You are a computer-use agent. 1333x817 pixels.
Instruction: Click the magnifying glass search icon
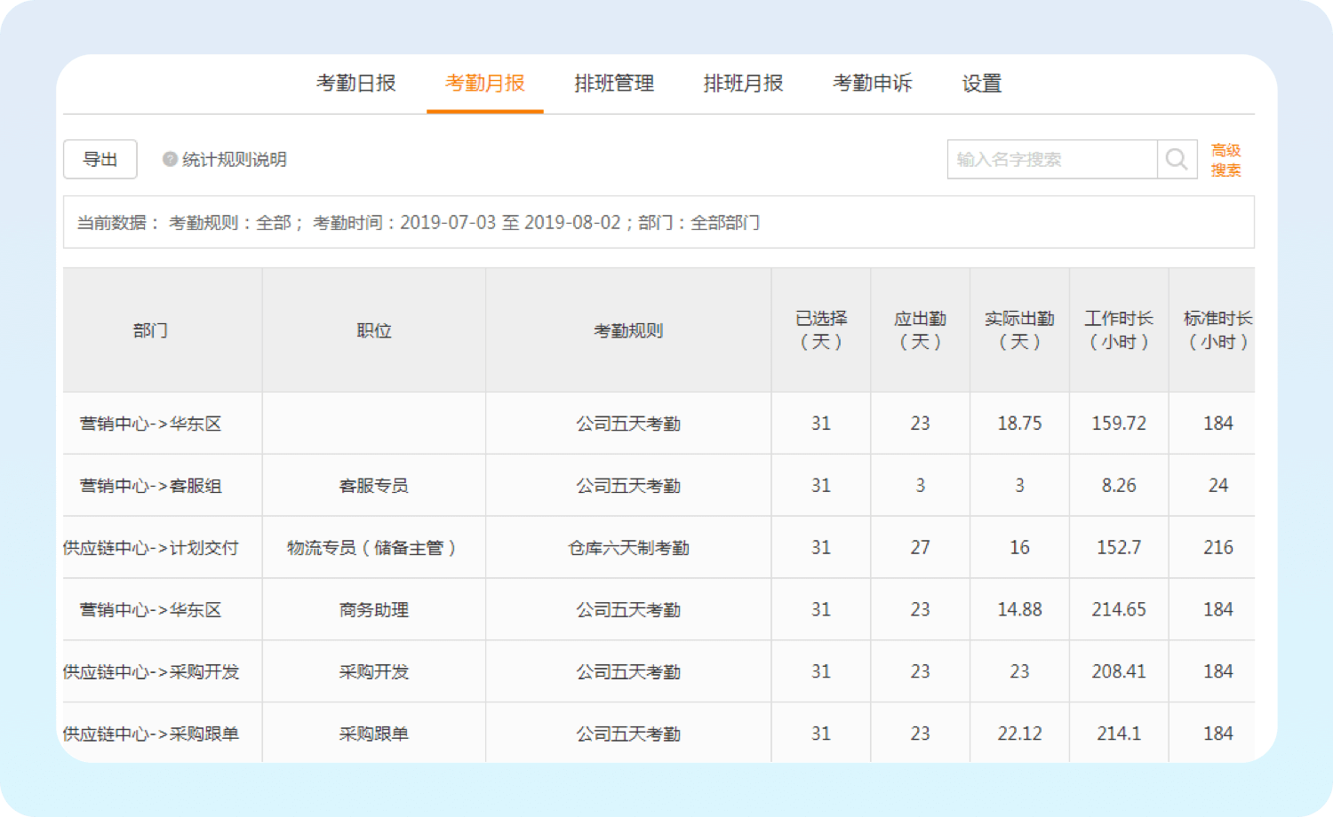(1177, 160)
